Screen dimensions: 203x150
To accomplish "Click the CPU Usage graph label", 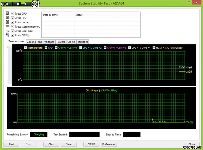I will pyautogui.click(x=92, y=91).
